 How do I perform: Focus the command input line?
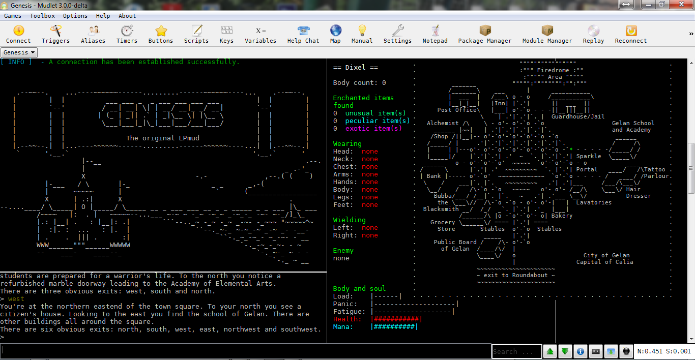coord(246,351)
